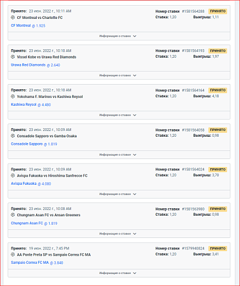Open CF Montreal @ 1.925 selection link
The height and width of the screenshot is (286, 240).
[x=28, y=26]
